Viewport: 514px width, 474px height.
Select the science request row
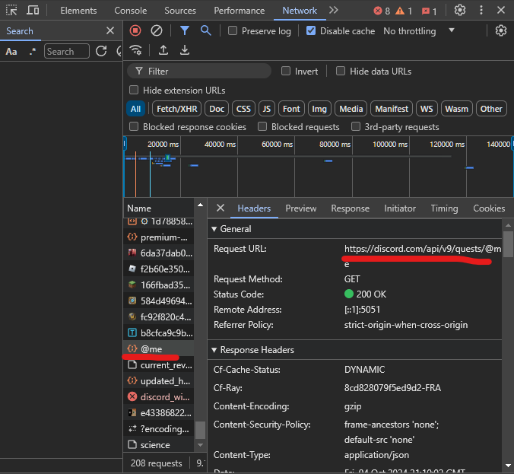coord(159,445)
